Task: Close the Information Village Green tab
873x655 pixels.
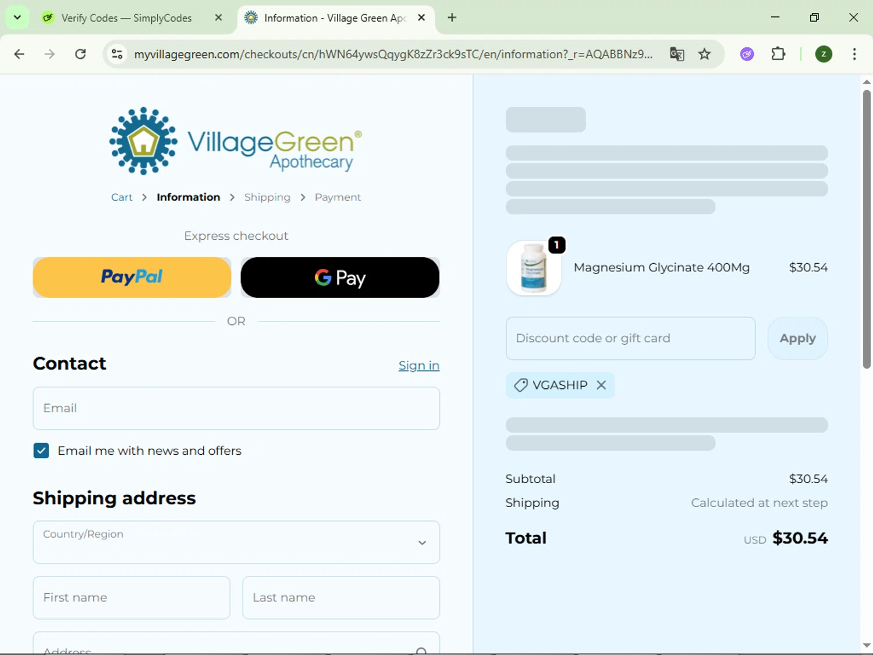Action: pyautogui.click(x=422, y=17)
